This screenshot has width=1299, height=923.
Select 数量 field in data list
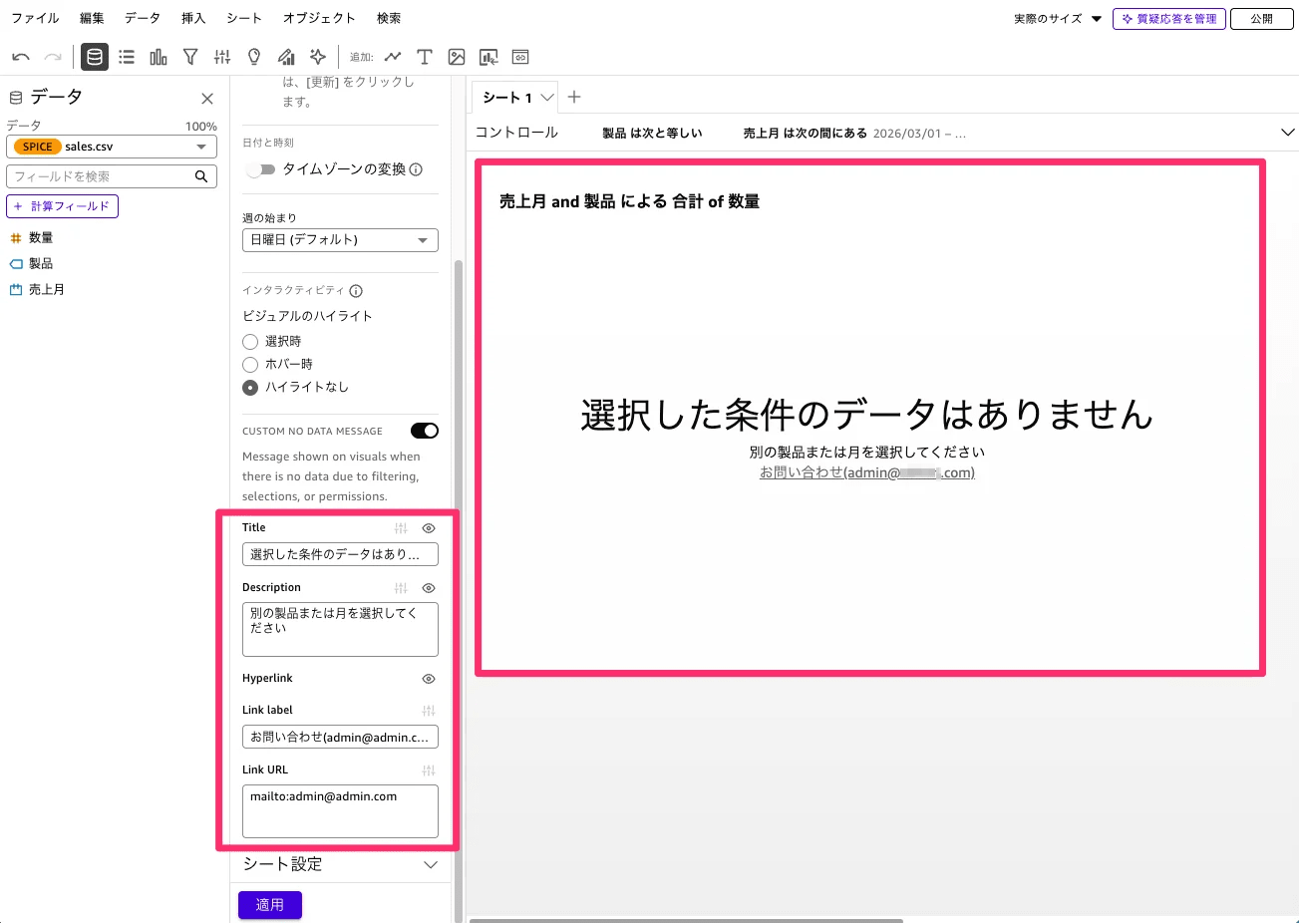pyautogui.click(x=41, y=238)
